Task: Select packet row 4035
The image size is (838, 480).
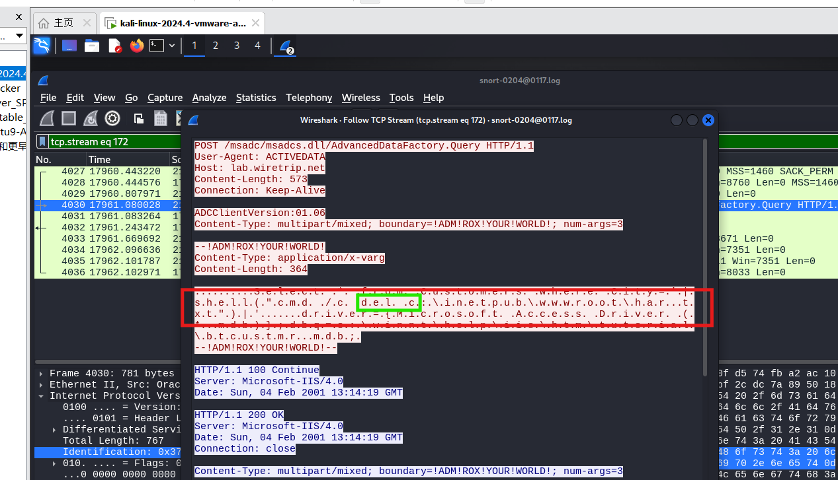Action: click(x=108, y=261)
